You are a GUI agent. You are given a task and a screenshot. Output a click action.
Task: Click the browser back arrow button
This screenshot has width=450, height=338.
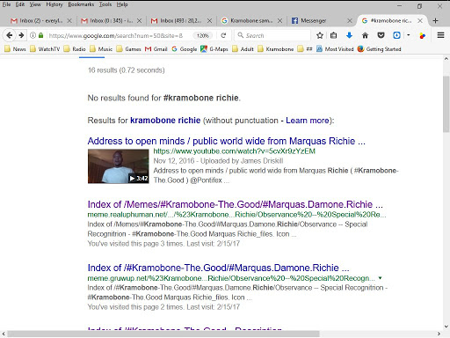click(9, 35)
